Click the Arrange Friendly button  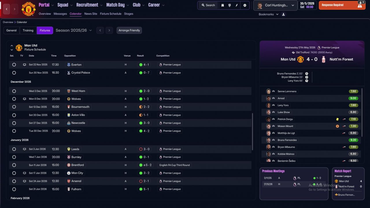[x=129, y=30]
